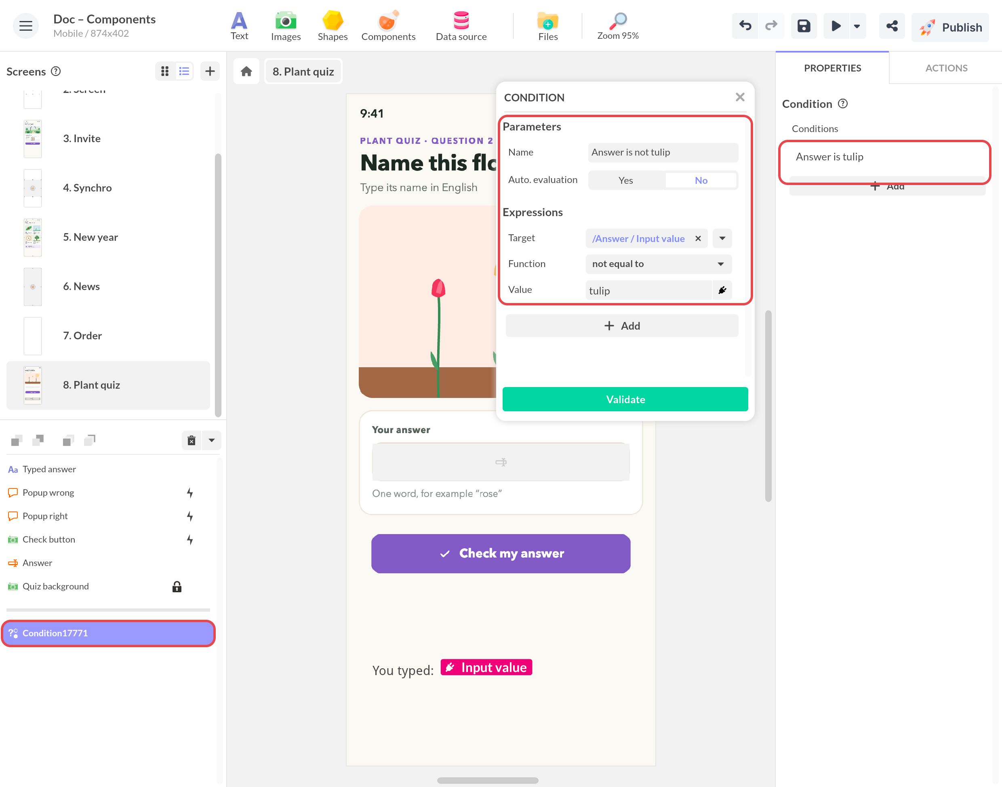Switch to the PROPERTIES tab
Image resolution: width=1002 pixels, height=787 pixels.
[832, 68]
